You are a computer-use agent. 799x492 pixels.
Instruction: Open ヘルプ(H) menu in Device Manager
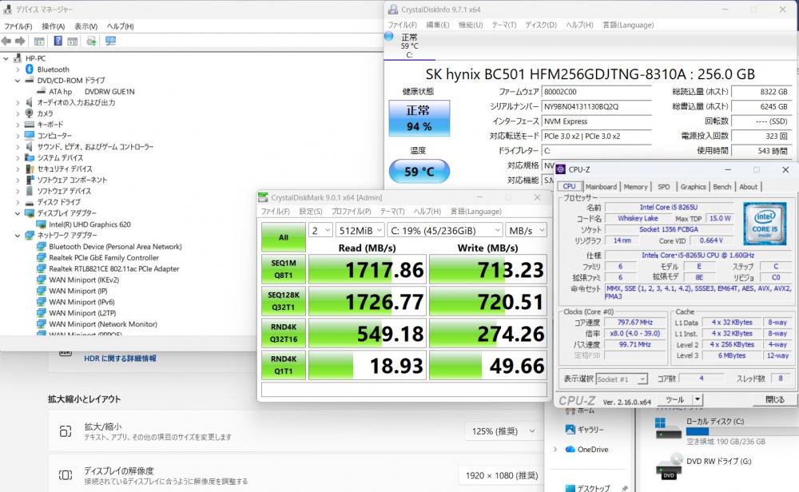click(x=121, y=26)
